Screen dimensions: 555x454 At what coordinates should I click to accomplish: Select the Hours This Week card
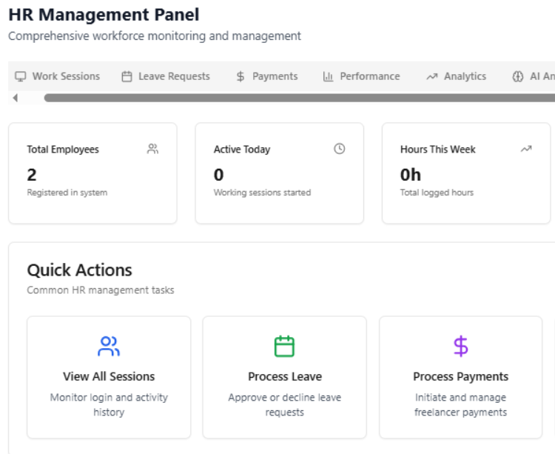click(466, 173)
